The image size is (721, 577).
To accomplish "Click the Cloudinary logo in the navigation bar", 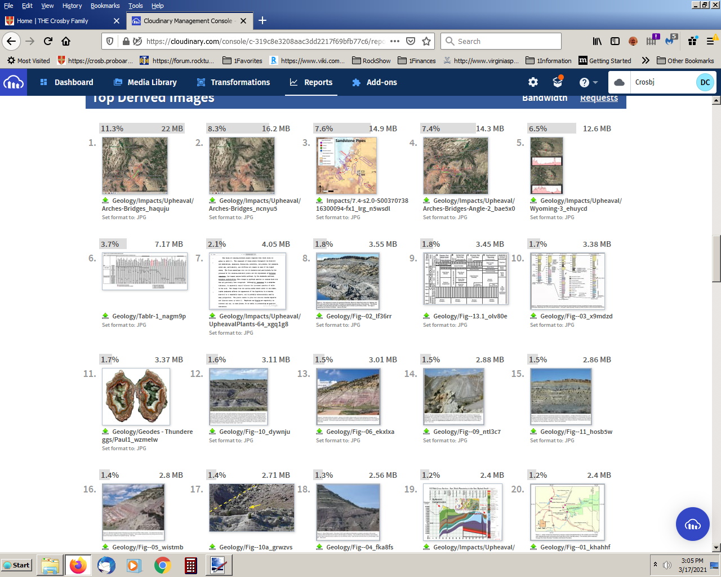I will click(x=14, y=82).
